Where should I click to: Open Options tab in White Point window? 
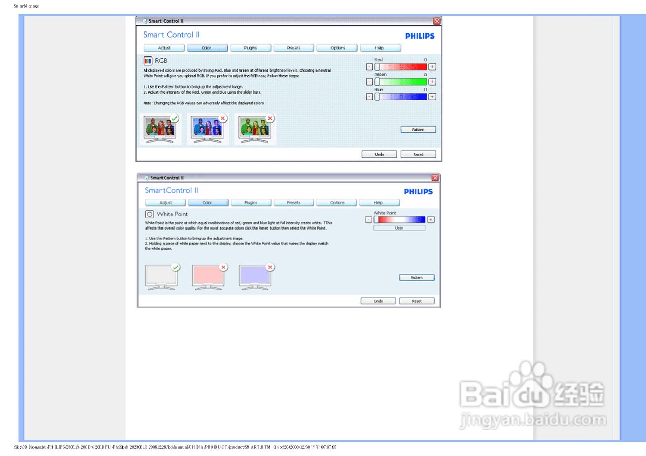click(337, 203)
